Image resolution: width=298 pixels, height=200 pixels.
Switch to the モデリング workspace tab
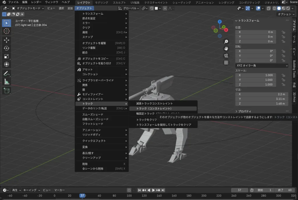pyautogui.click(x=101, y=3)
